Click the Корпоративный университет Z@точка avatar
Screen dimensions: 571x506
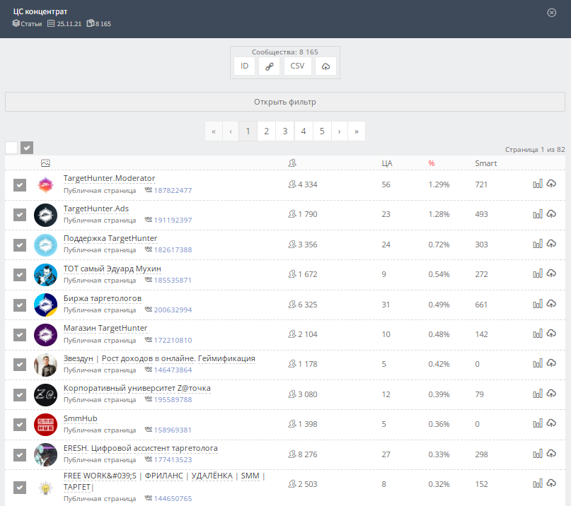click(x=45, y=394)
